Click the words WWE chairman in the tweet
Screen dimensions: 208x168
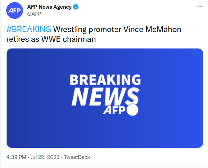click(x=69, y=39)
